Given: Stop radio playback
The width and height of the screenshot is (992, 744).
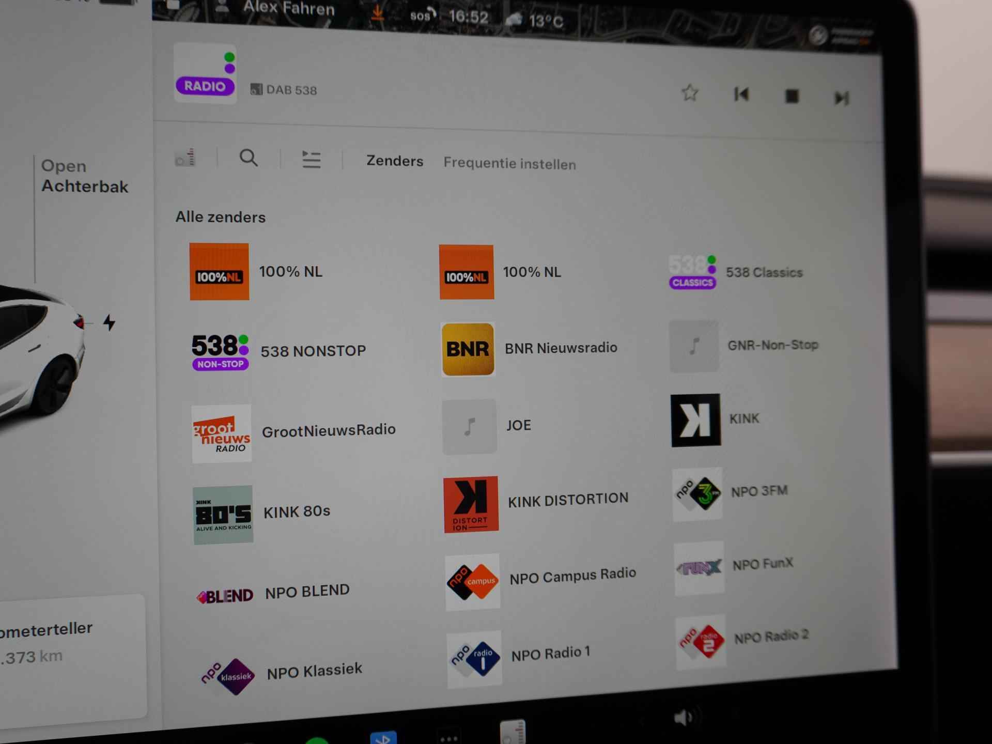Looking at the screenshot, I should [x=792, y=96].
